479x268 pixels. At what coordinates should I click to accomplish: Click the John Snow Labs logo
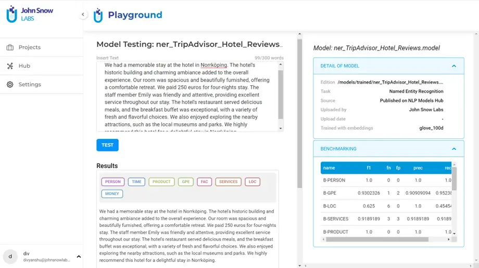click(30, 15)
